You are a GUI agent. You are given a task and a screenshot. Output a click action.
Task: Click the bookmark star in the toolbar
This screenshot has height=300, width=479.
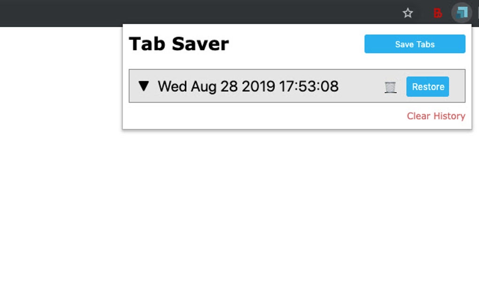pos(408,13)
